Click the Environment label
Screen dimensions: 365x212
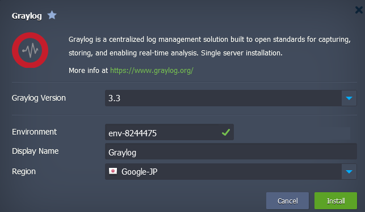[34, 132]
